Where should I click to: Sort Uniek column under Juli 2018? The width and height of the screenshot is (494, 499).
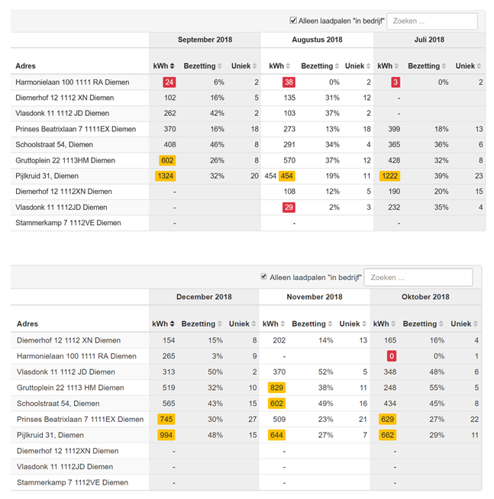click(x=469, y=66)
